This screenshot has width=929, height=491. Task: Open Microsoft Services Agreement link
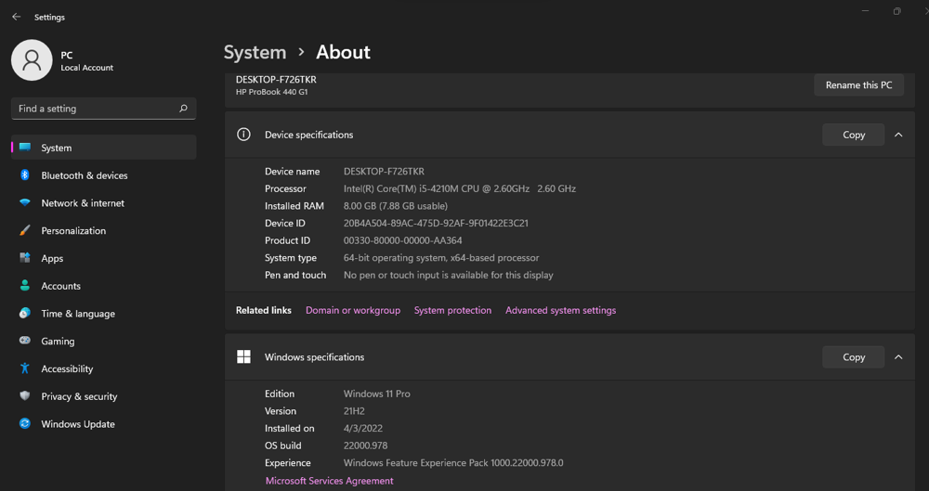[x=330, y=481]
